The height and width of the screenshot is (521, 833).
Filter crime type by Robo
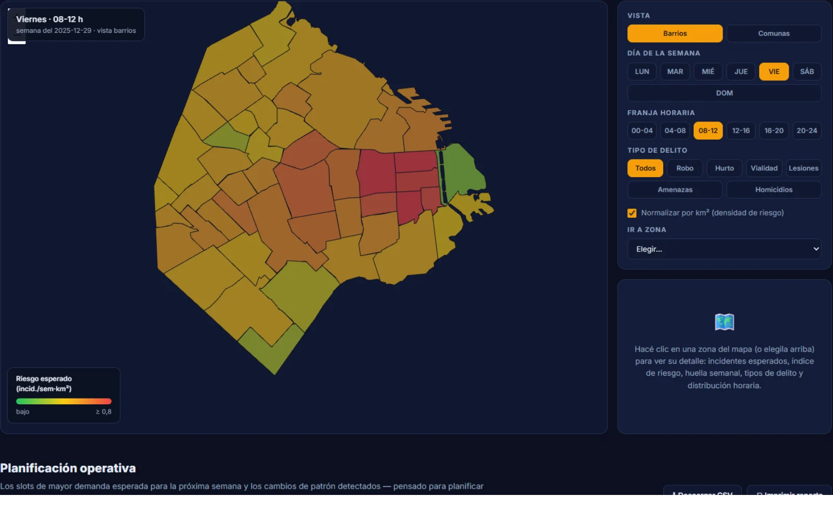click(x=685, y=168)
